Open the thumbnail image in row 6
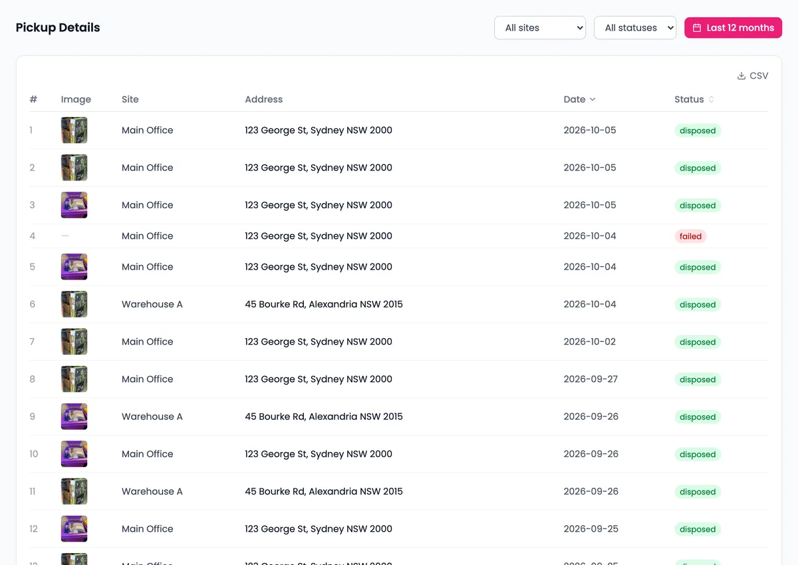The width and height of the screenshot is (798, 565). pyautogui.click(x=74, y=304)
